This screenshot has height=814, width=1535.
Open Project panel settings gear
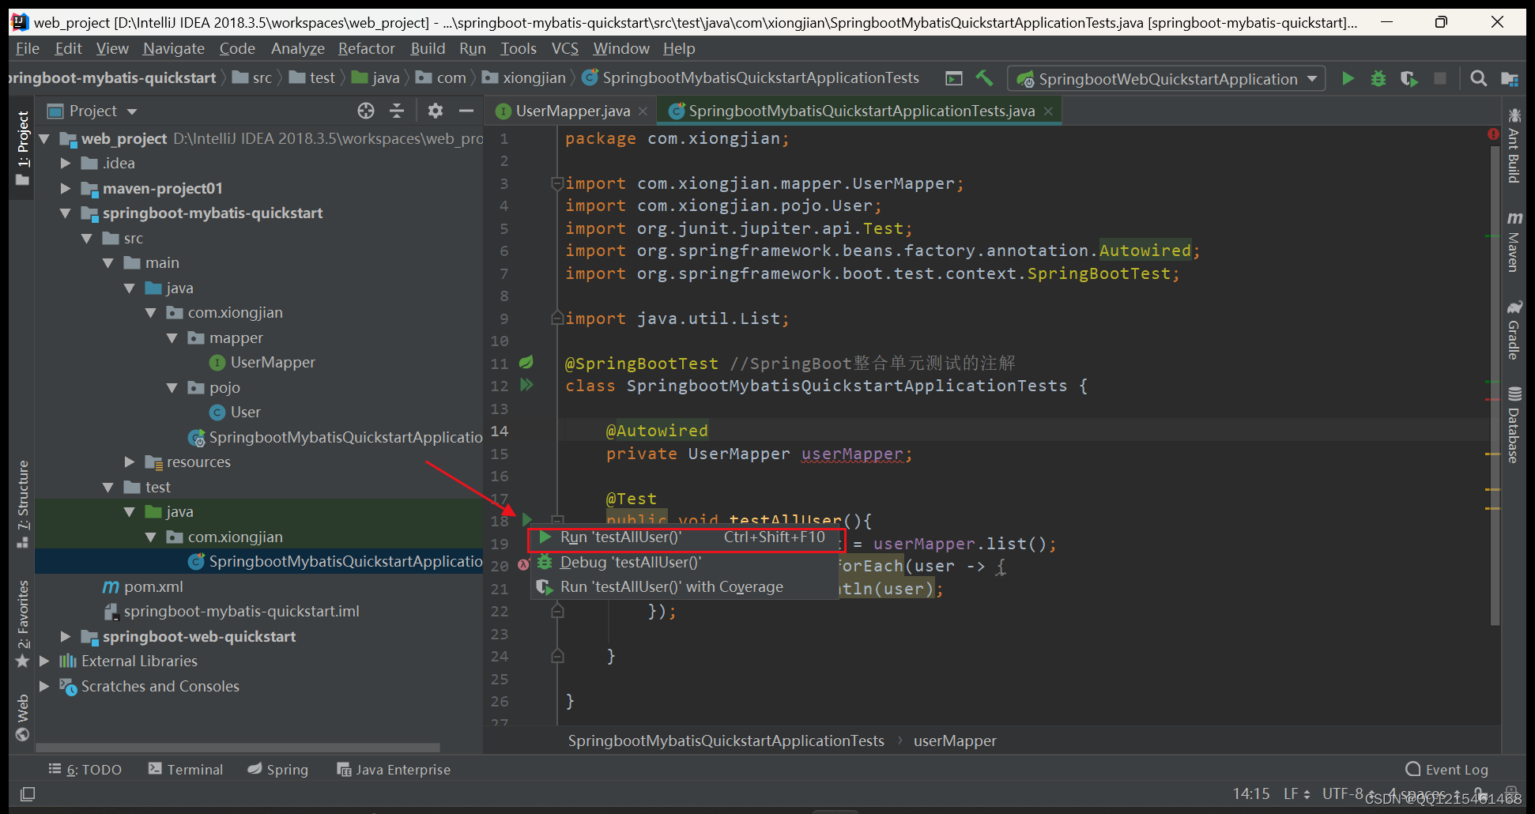click(435, 111)
